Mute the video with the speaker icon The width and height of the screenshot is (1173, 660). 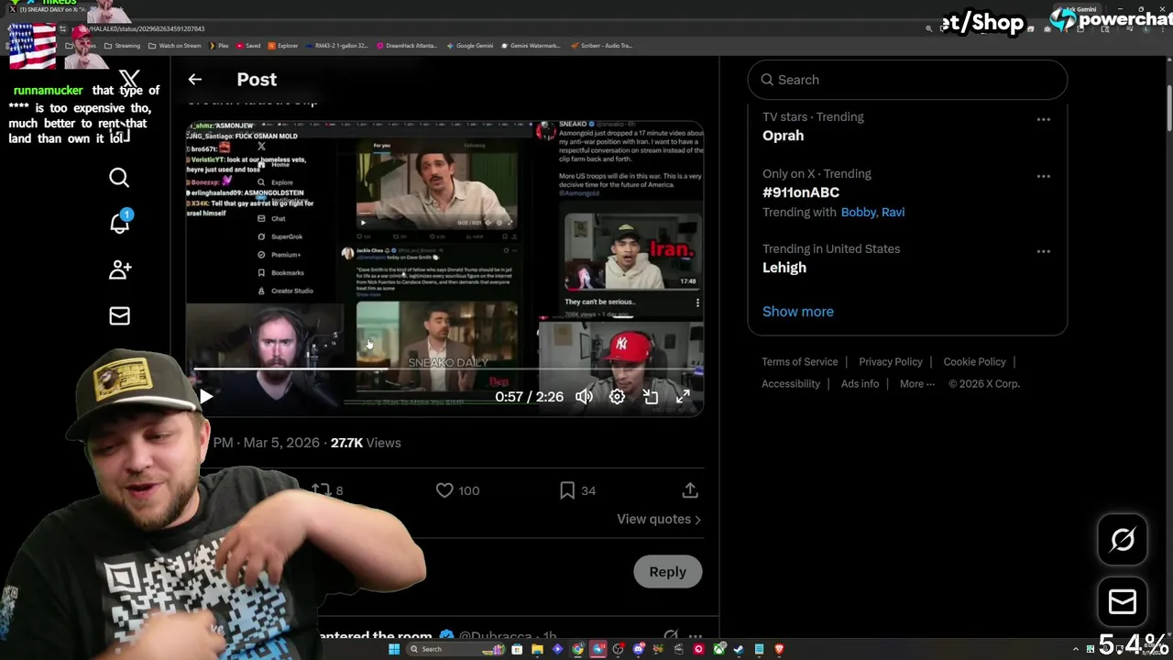click(584, 397)
